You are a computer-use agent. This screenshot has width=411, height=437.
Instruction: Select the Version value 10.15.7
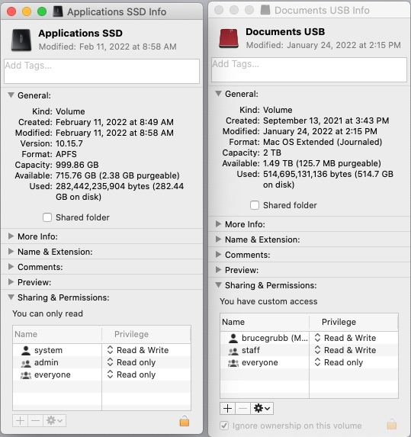[69, 143]
